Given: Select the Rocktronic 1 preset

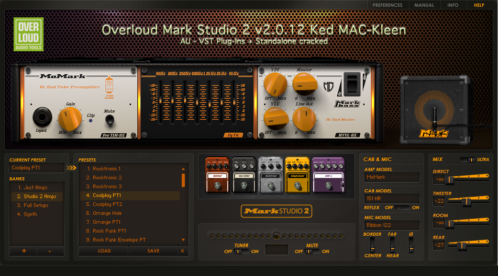Looking at the screenshot, I should [130, 168].
